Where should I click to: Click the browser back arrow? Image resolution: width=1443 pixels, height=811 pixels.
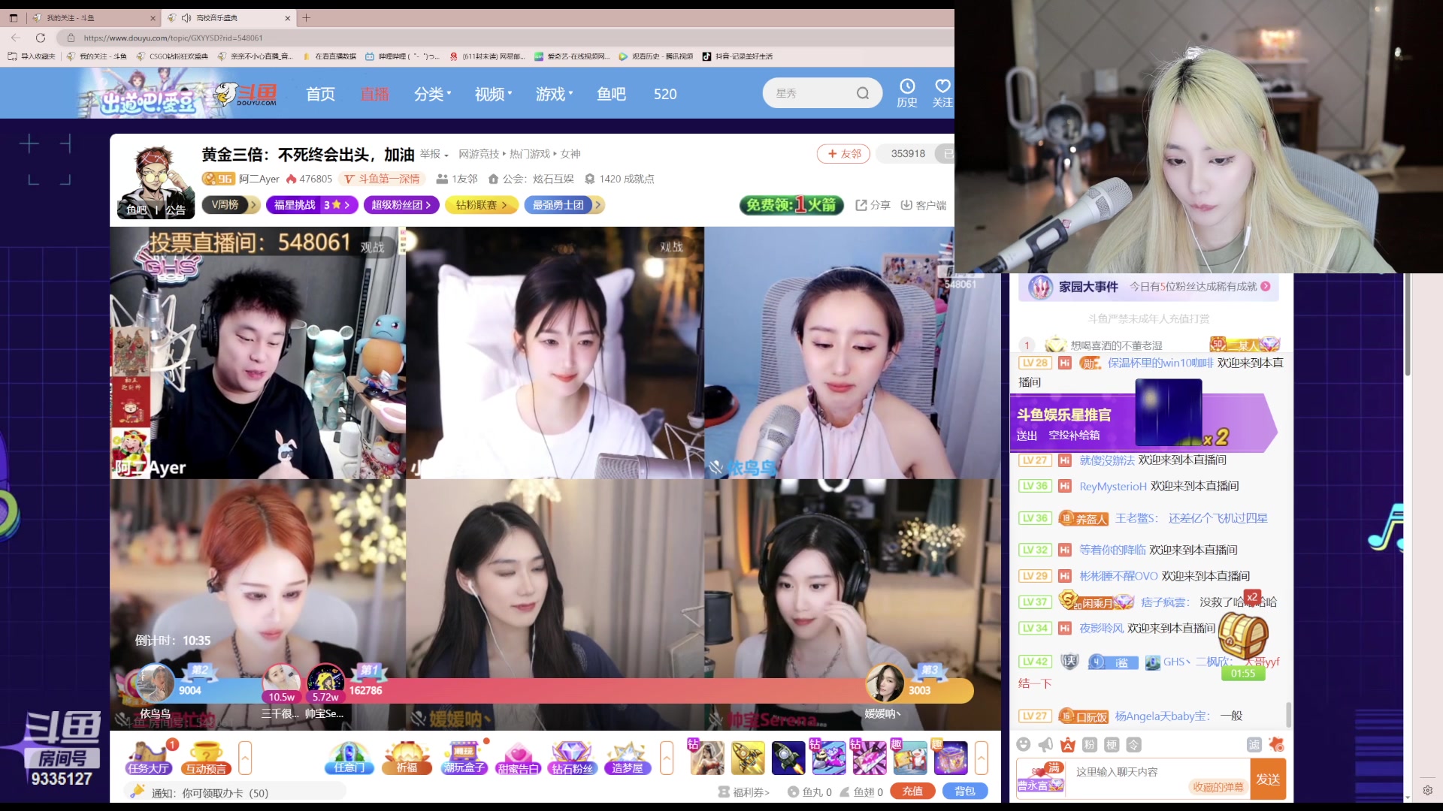[16, 38]
